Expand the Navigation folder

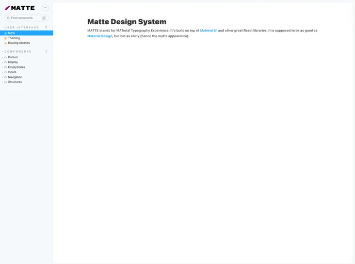pyautogui.click(x=26, y=77)
